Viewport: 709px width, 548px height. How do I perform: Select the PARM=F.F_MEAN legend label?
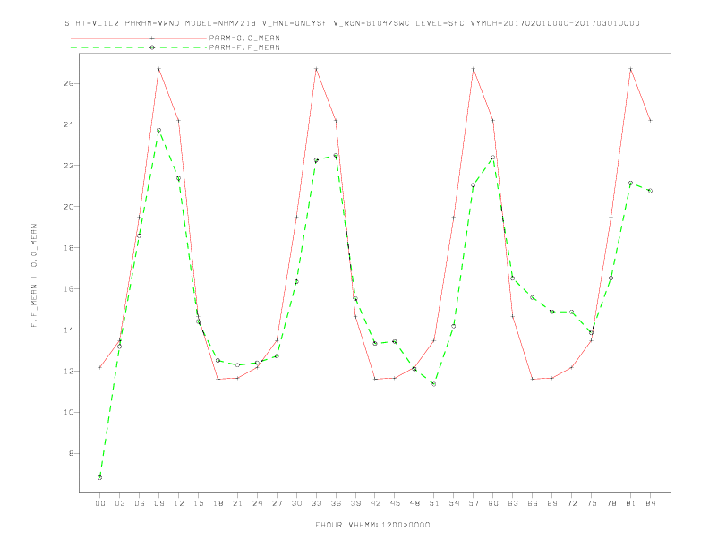coord(244,47)
